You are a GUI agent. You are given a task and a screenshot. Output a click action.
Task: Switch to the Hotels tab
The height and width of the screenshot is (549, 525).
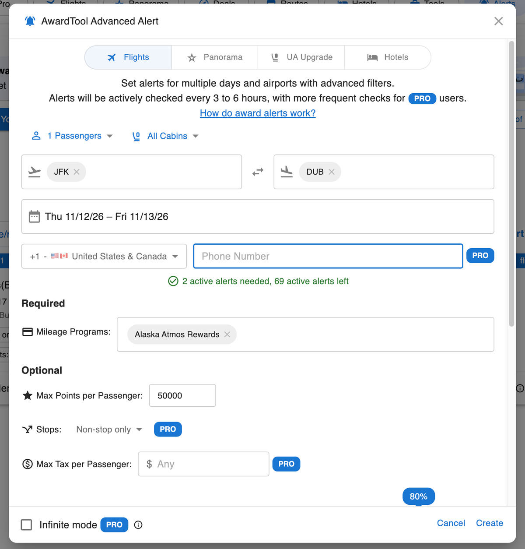pyautogui.click(x=388, y=57)
